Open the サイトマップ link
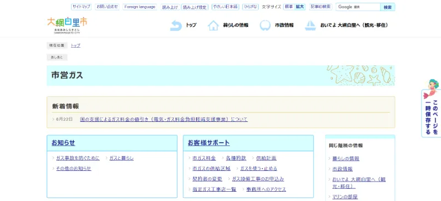Screen dimensions: 441x201 pyautogui.click(x=81, y=7)
